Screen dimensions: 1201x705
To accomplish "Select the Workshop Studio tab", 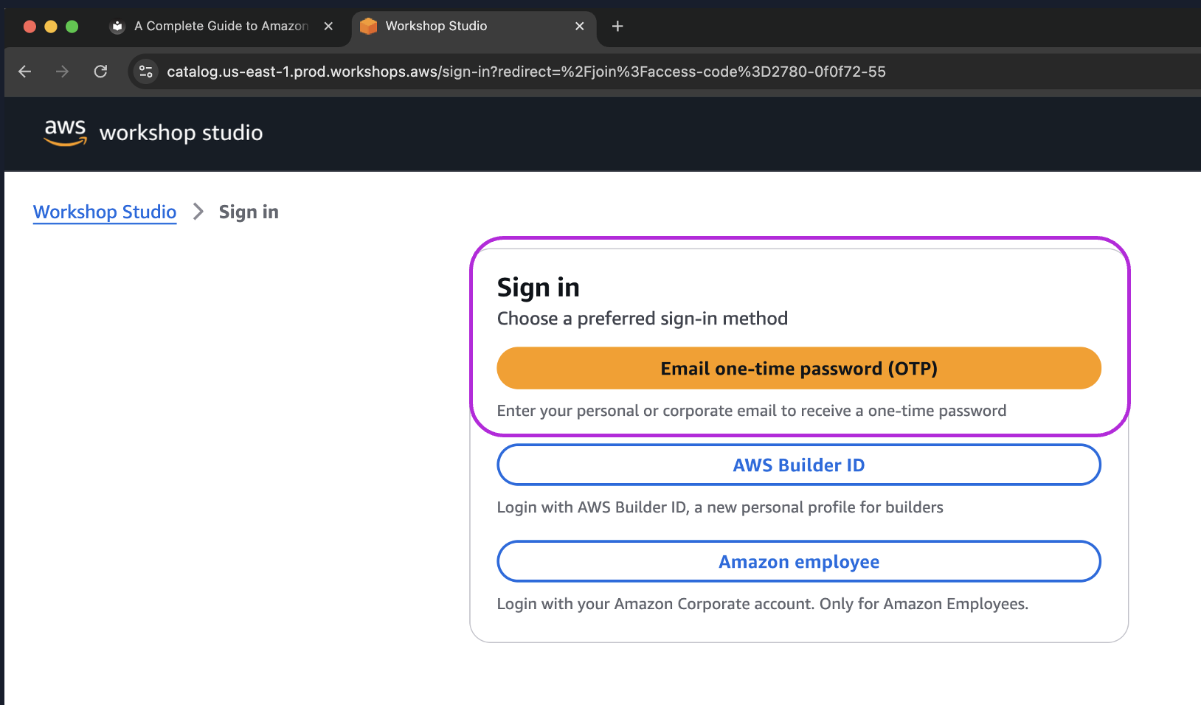I will pyautogui.click(x=457, y=27).
